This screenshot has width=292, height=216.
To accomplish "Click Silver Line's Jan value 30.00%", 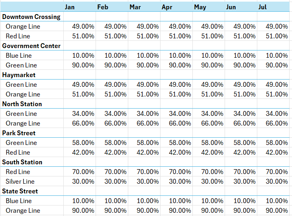I will (x=83, y=181).
